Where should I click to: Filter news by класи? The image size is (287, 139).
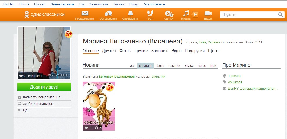point(189,66)
